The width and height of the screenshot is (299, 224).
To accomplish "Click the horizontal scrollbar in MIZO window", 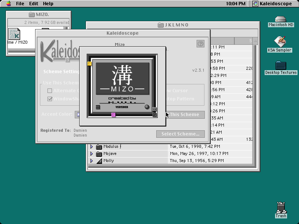I will point(21,51).
